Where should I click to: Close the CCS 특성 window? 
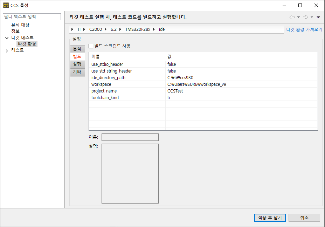pos(316,5)
